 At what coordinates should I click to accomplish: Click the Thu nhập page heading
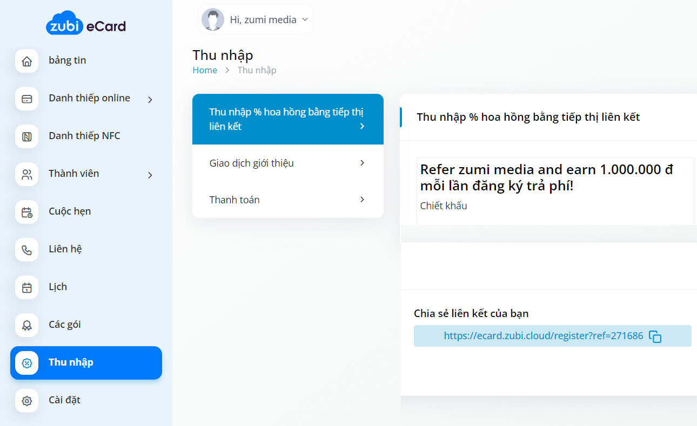[x=223, y=55]
